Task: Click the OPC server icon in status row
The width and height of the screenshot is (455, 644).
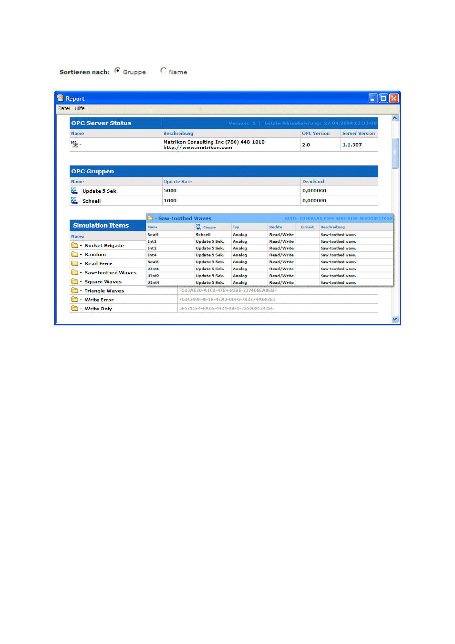Action: (x=74, y=144)
